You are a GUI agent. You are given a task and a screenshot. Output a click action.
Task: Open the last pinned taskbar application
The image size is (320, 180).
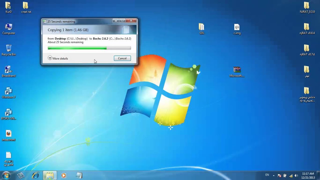point(79,175)
